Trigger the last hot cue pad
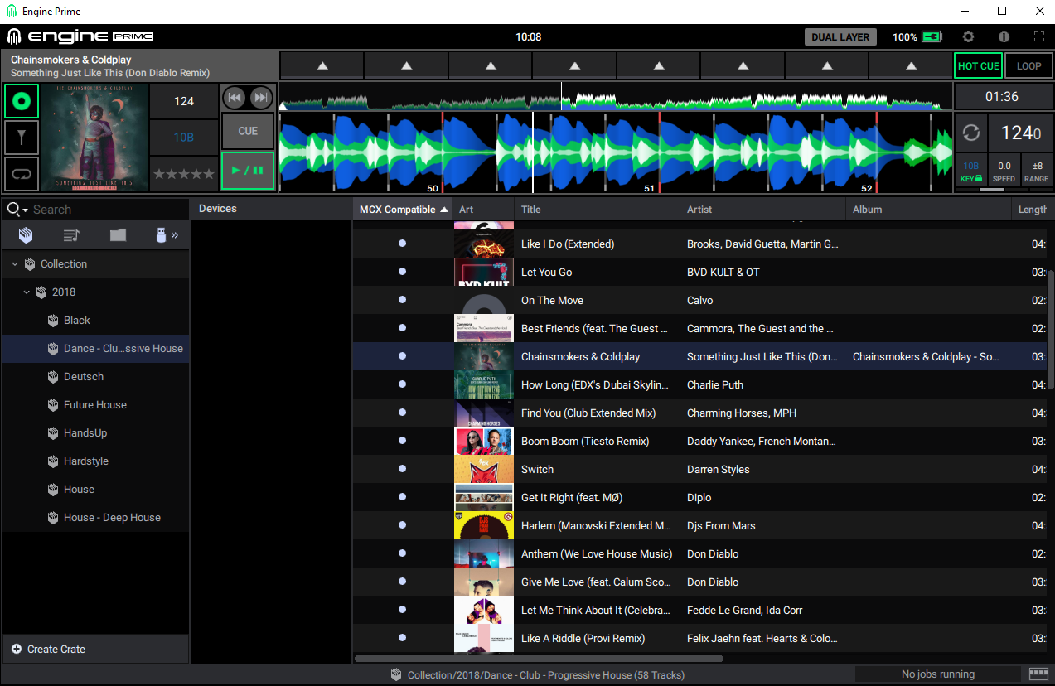The width and height of the screenshot is (1055, 686). (911, 65)
